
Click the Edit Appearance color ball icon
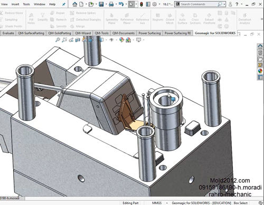tap(121, 40)
